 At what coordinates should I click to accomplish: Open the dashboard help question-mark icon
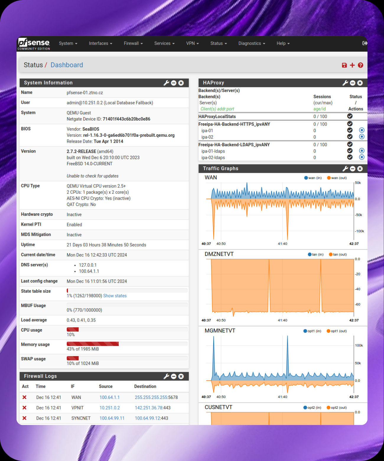point(360,65)
